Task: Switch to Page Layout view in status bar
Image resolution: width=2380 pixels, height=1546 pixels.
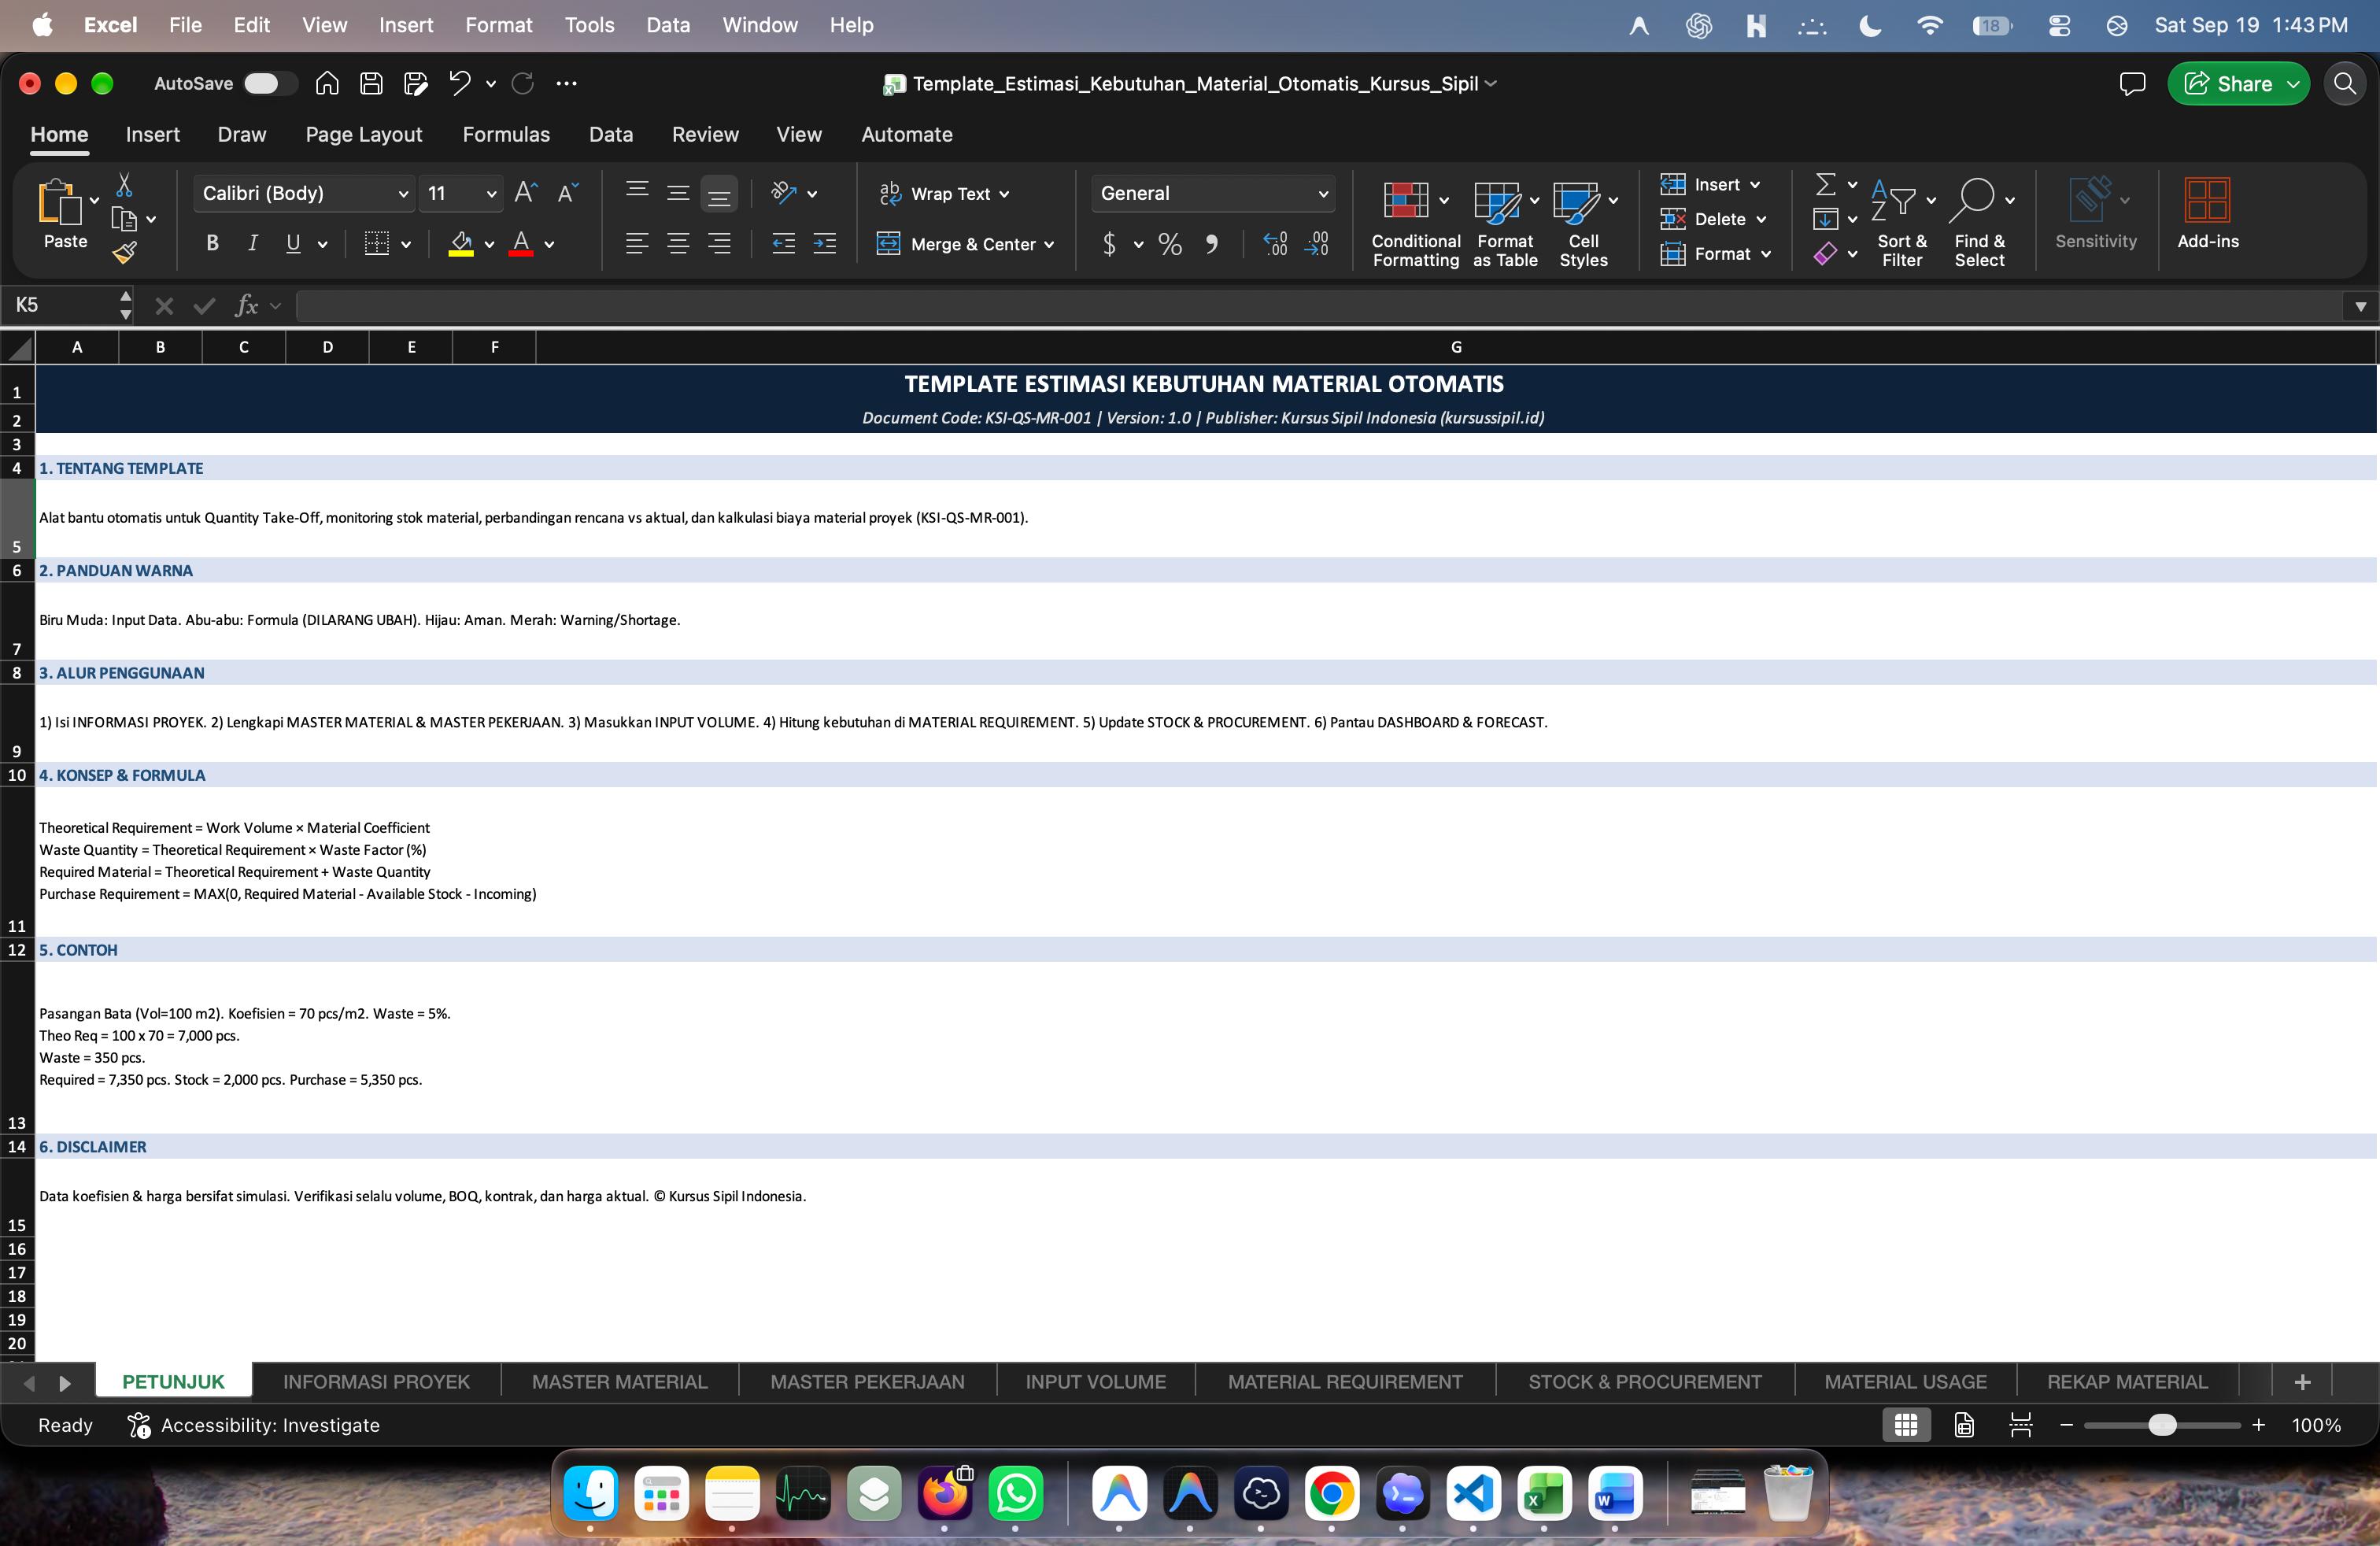Action: coord(1964,1425)
